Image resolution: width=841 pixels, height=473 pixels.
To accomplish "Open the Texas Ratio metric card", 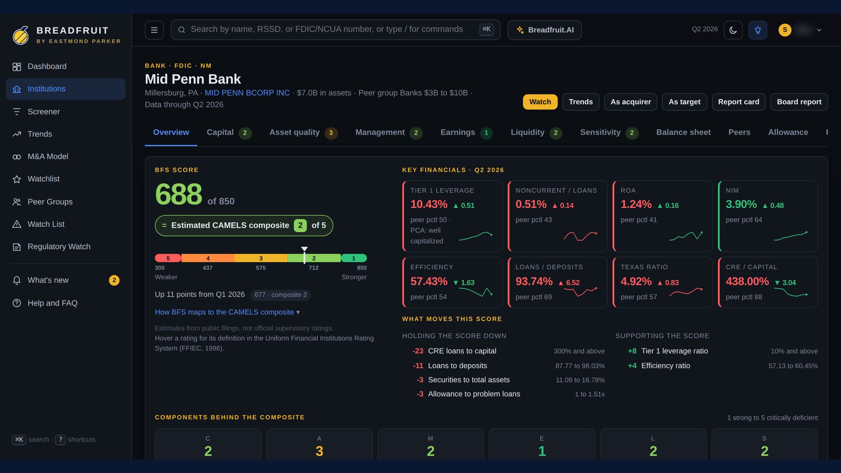I will (663, 282).
